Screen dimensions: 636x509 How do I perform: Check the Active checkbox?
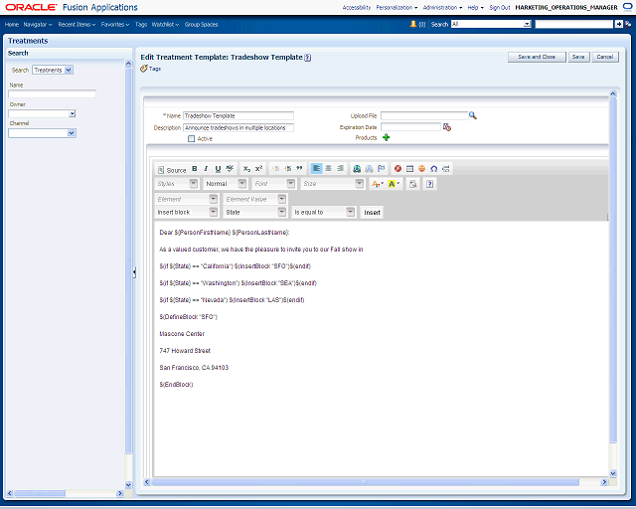point(192,139)
